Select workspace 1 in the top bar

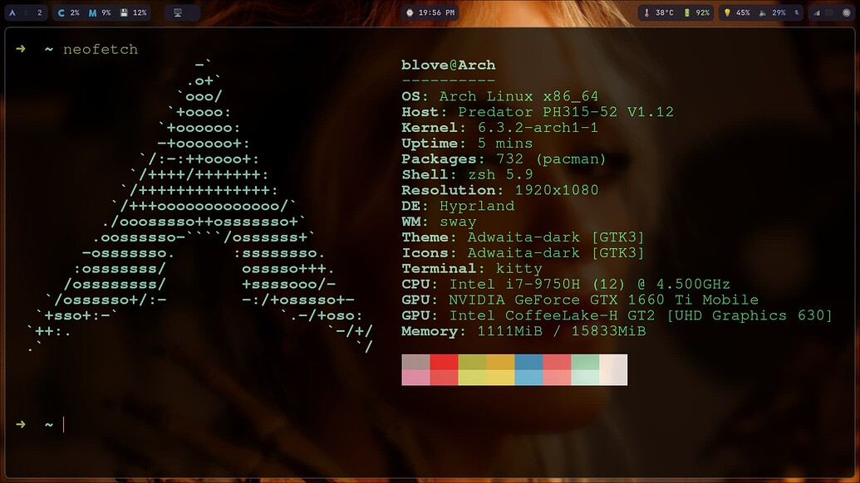pos(25,12)
